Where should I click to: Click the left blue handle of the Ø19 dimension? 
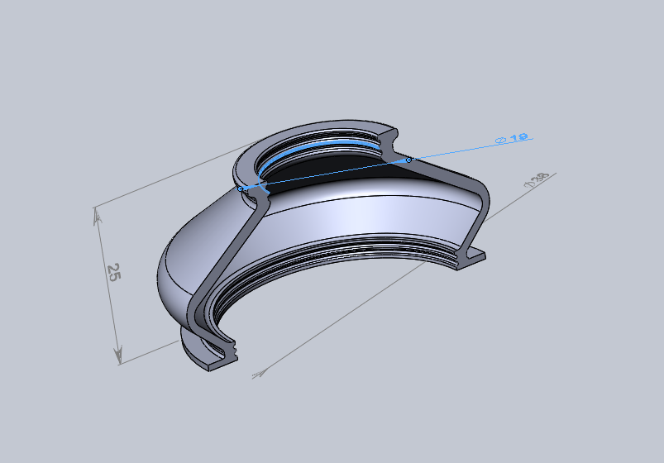click(241, 189)
